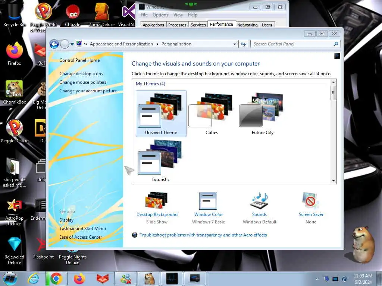
Task: Apply the Future City theme
Action: coord(262,114)
